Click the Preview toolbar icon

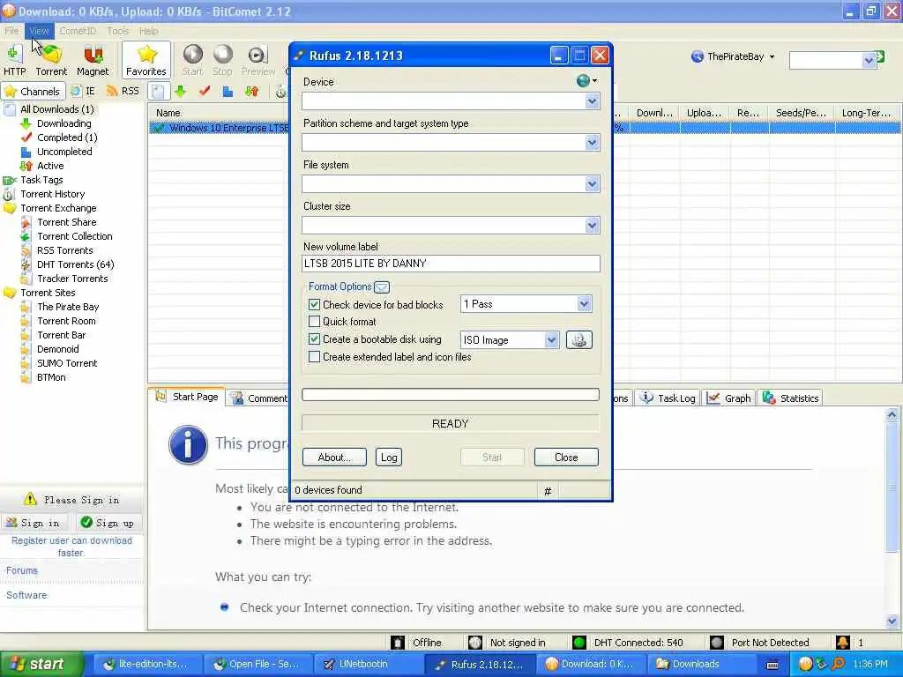coord(258,60)
